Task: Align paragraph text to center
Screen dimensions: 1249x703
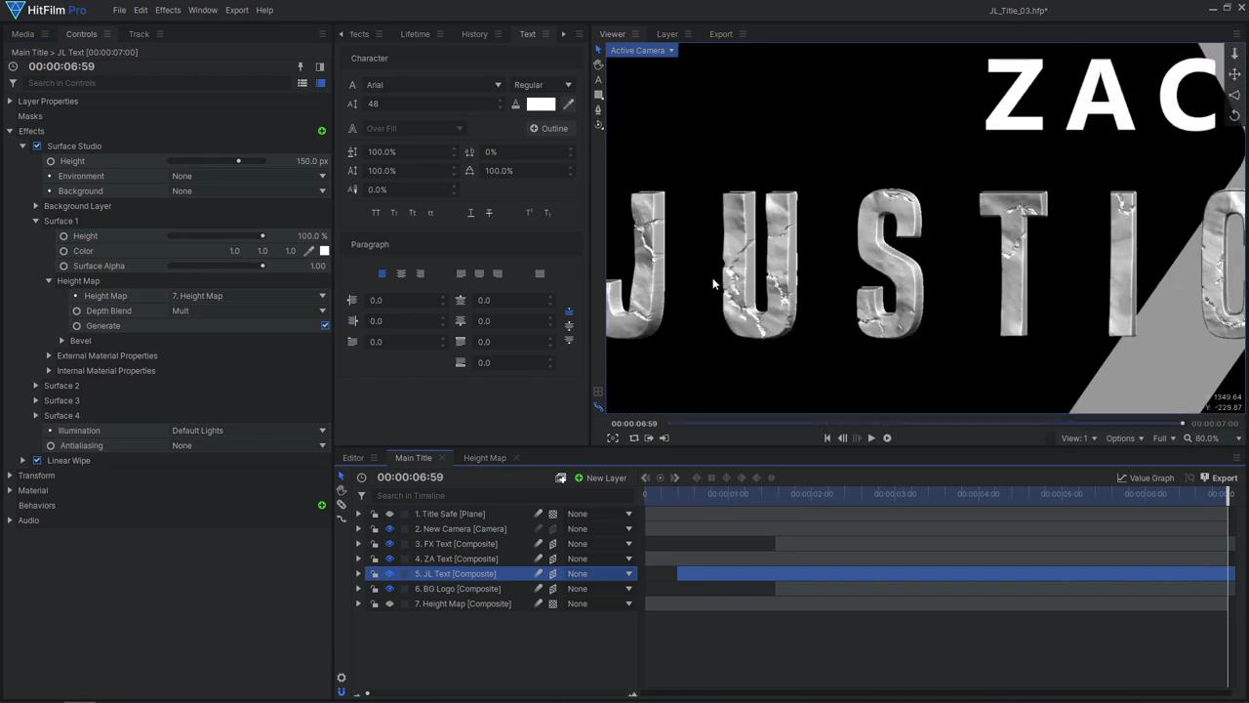Action: tap(401, 273)
